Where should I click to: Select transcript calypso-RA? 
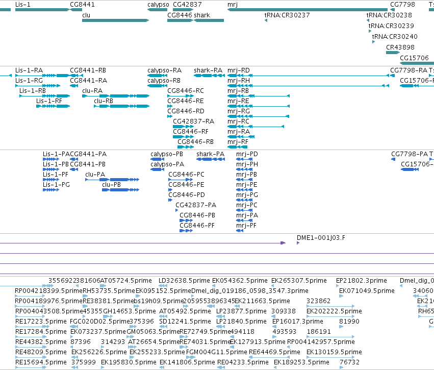coord(157,76)
